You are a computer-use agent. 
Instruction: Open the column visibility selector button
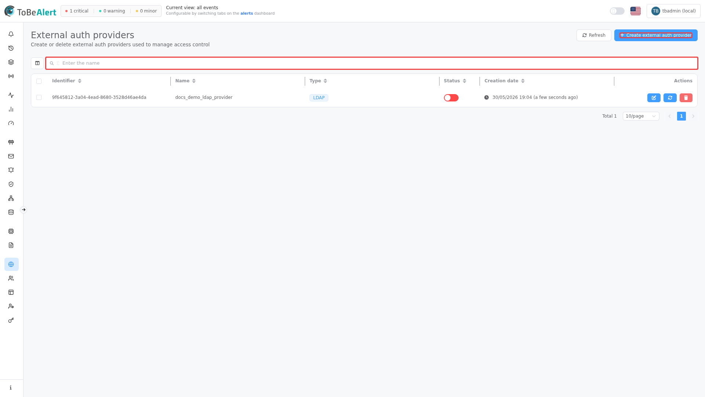(37, 63)
